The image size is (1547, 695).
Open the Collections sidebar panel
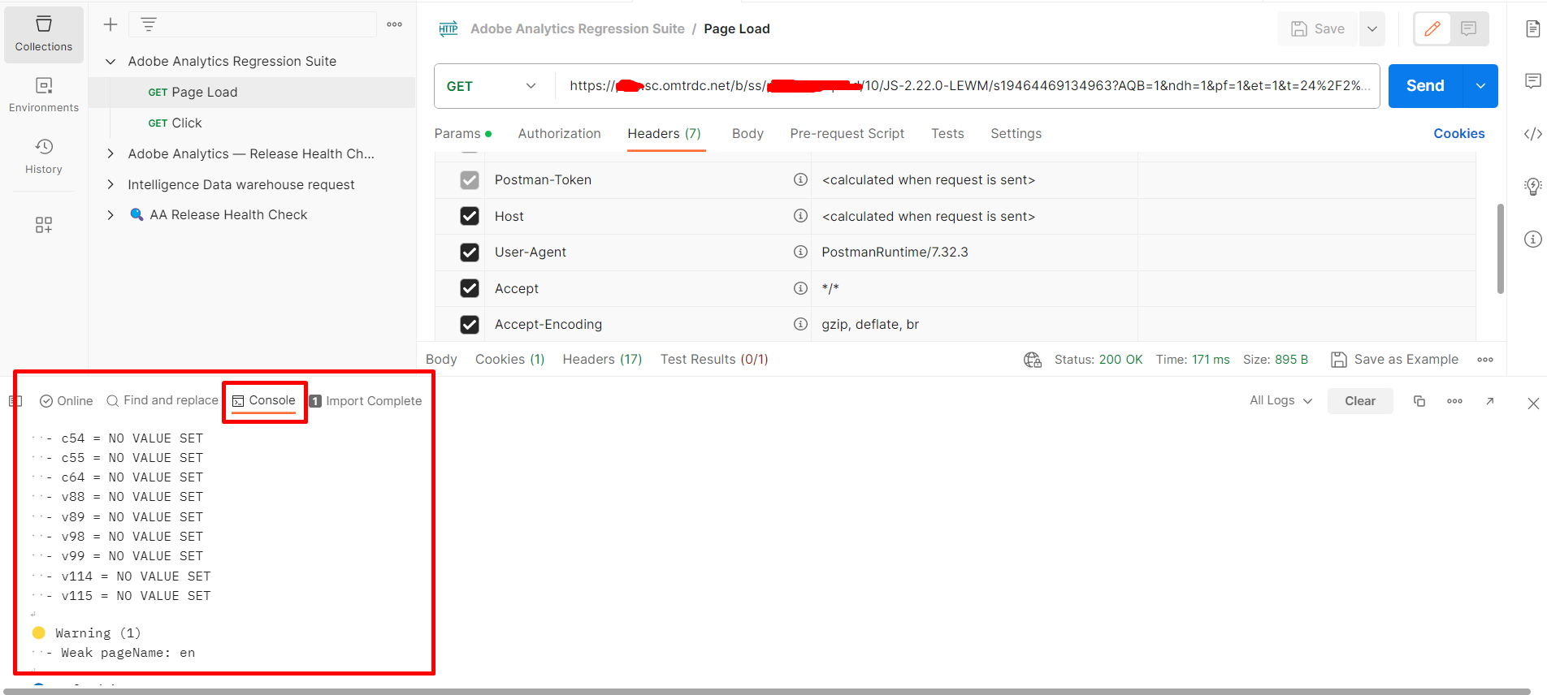click(44, 34)
